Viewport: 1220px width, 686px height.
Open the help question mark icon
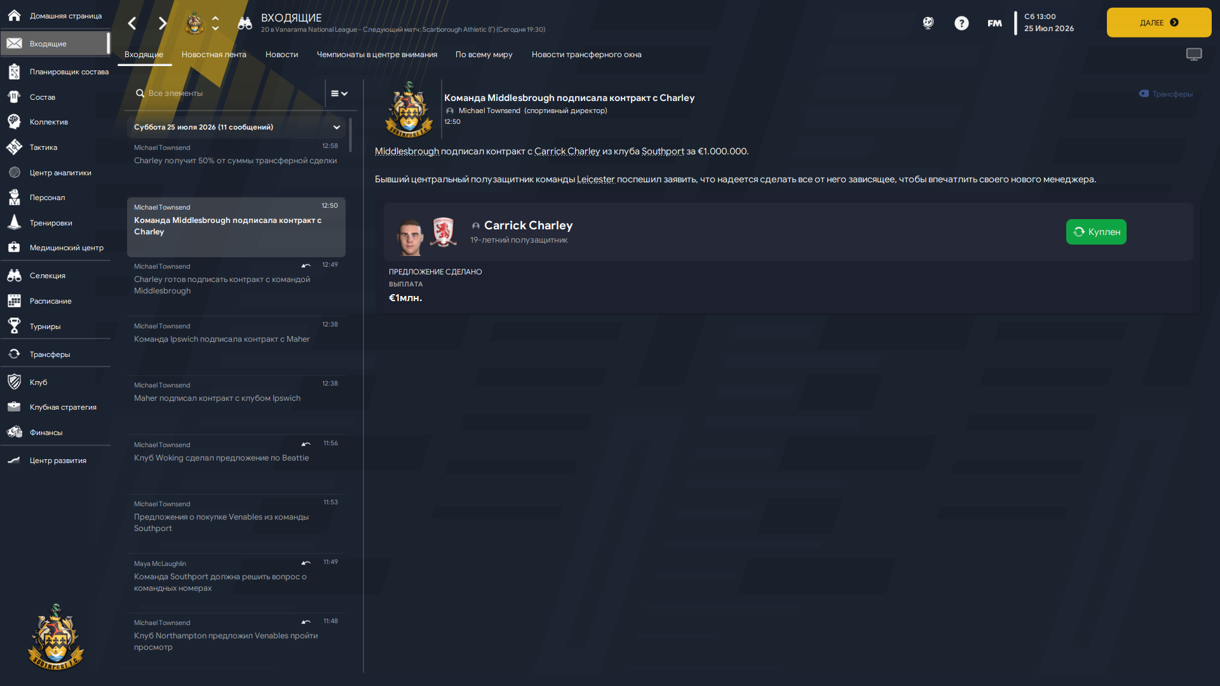pos(961,24)
